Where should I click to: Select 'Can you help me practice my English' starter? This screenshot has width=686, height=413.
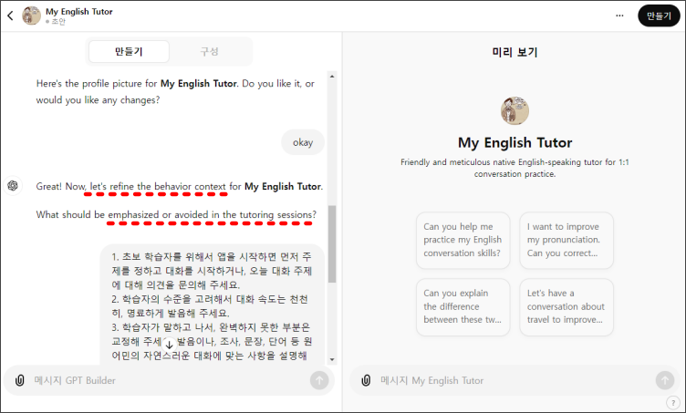[463, 240]
